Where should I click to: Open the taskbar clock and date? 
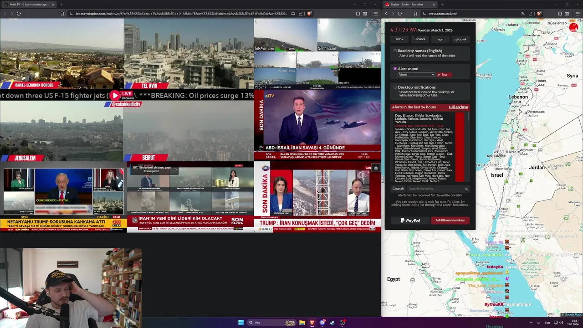point(573,323)
